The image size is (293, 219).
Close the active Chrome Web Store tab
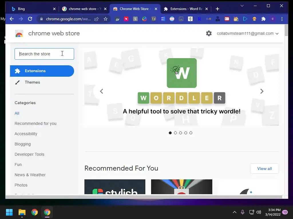(x=156, y=9)
